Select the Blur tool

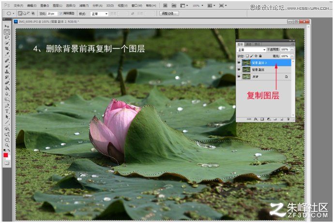pyautogui.click(x=7, y=94)
